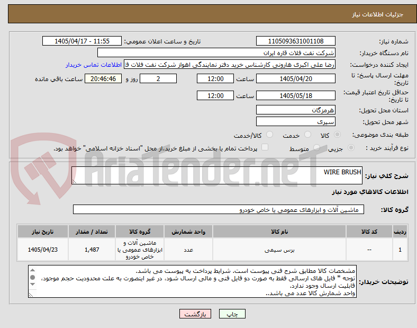Click the تاریخ نیاز column header

[42, 232]
